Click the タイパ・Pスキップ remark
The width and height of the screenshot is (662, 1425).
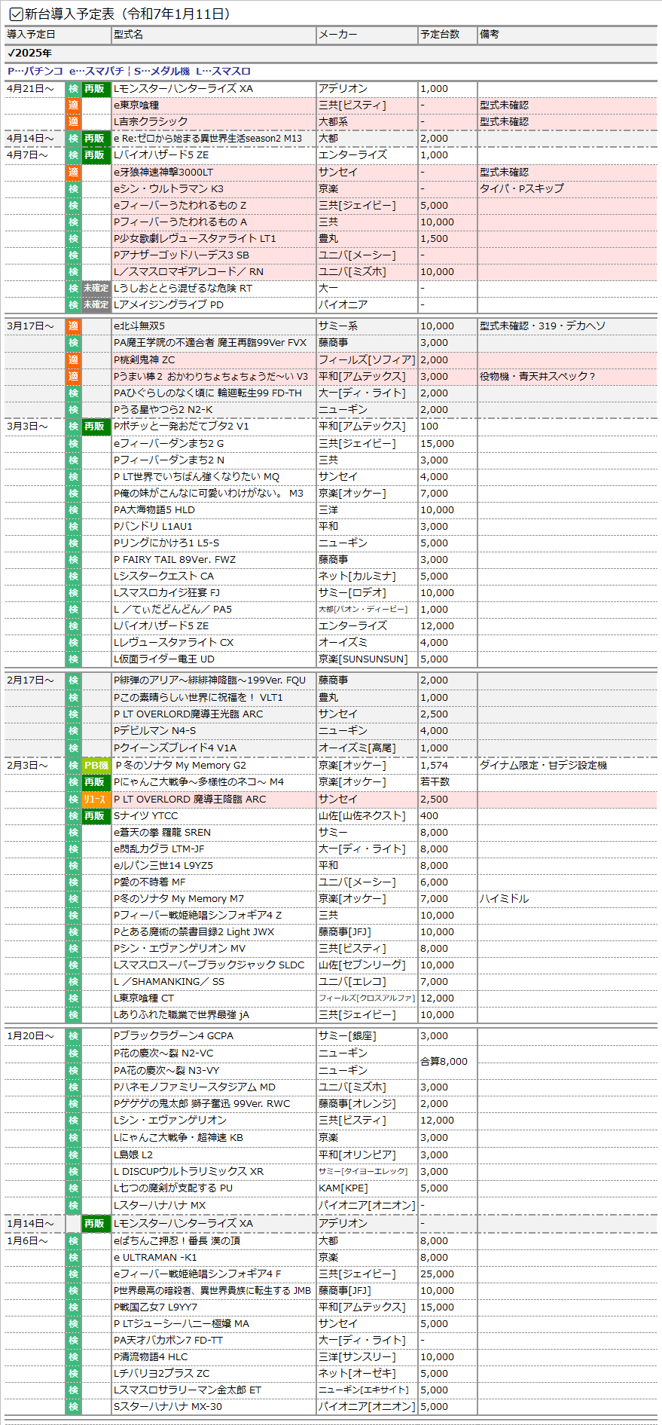pyautogui.click(x=521, y=189)
